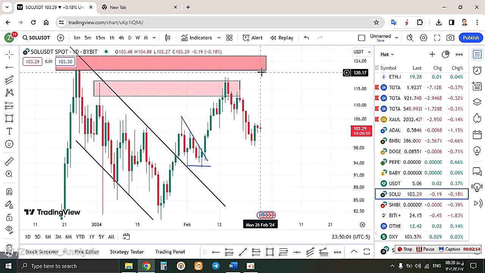Open the object tree layers icon
485x273 pixels.
point(477,102)
